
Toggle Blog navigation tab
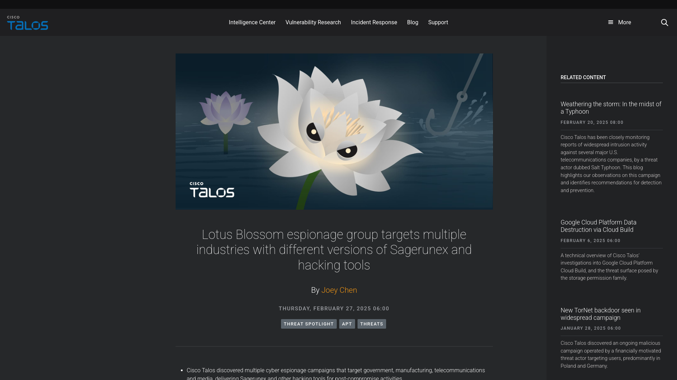(x=413, y=22)
